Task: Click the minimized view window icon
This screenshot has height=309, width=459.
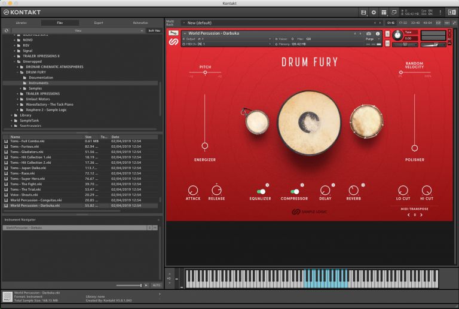Action: coord(394,13)
